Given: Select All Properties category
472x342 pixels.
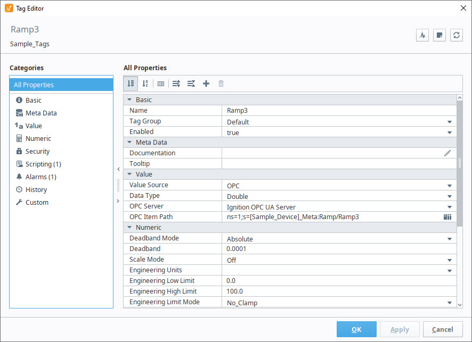Looking at the screenshot, I should pos(61,85).
